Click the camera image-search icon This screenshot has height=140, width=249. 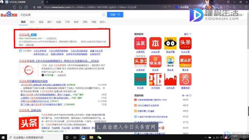104,15
